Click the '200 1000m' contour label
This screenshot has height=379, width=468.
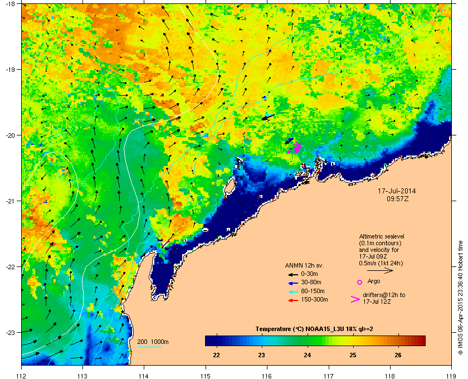(153, 342)
